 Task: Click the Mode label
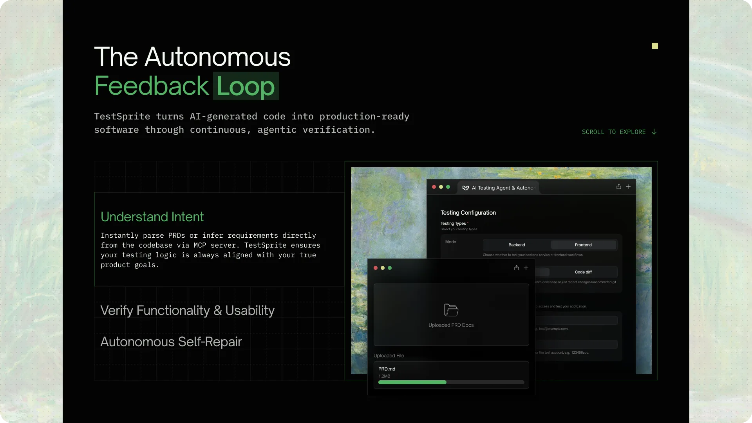pyautogui.click(x=450, y=242)
